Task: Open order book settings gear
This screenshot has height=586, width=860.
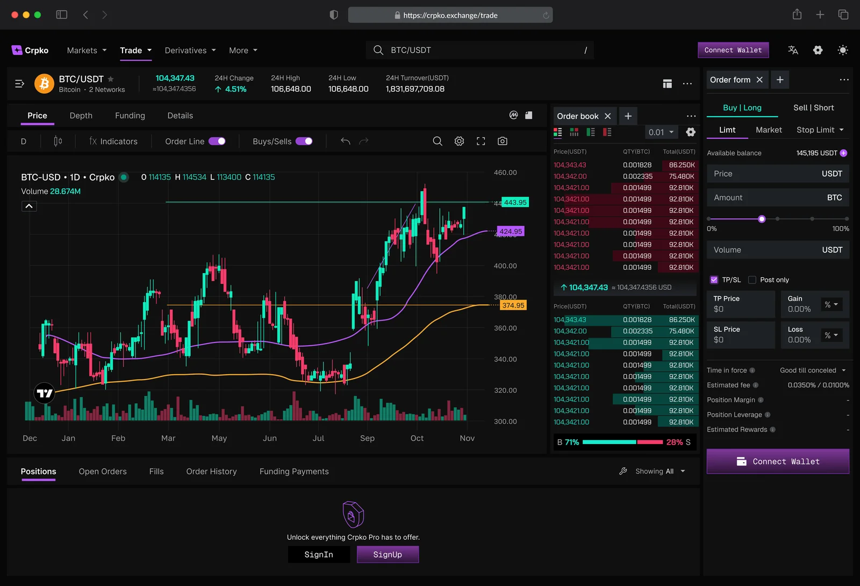Action: pos(691,132)
